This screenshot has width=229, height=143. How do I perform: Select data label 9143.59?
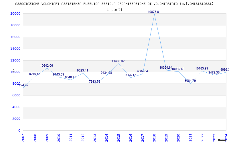59,74
